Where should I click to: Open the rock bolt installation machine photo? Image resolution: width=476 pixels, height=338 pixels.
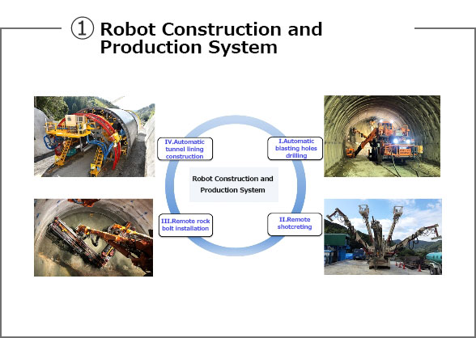[94, 238]
